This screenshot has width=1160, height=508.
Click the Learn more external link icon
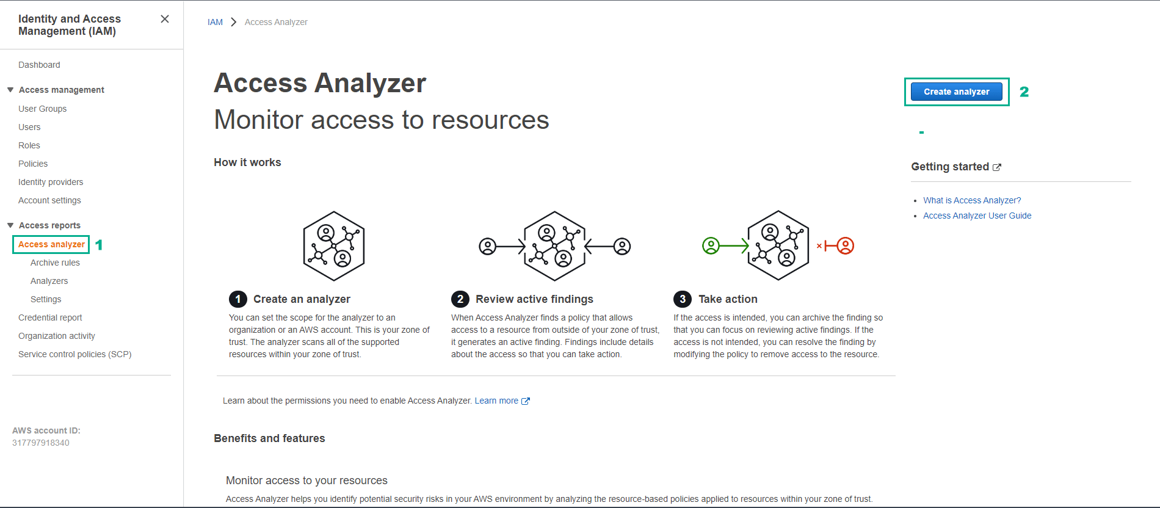click(525, 401)
